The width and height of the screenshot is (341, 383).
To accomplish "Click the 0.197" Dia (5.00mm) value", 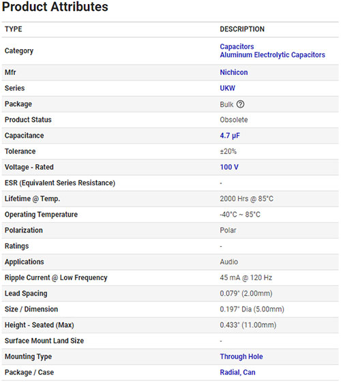I will pos(252,309).
